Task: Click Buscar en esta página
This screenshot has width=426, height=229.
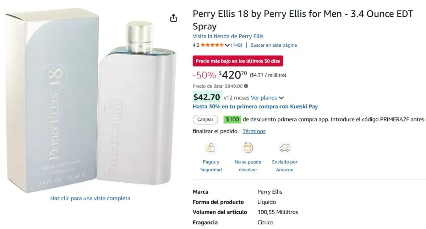Action: coord(274,45)
